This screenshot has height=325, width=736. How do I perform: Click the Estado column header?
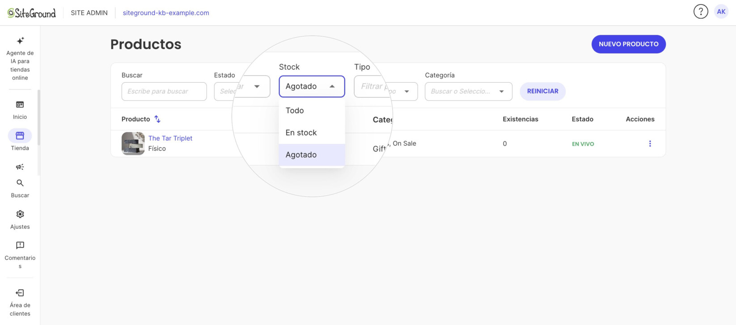[x=582, y=119]
